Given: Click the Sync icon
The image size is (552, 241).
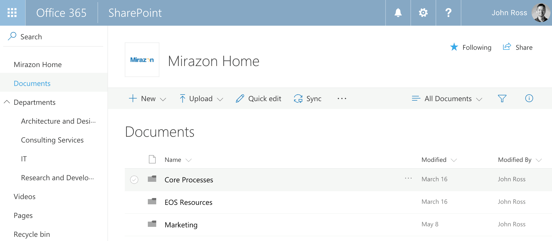Looking at the screenshot, I should pyautogui.click(x=298, y=98).
